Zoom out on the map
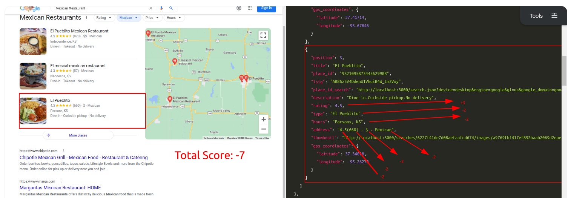 click(x=264, y=129)
